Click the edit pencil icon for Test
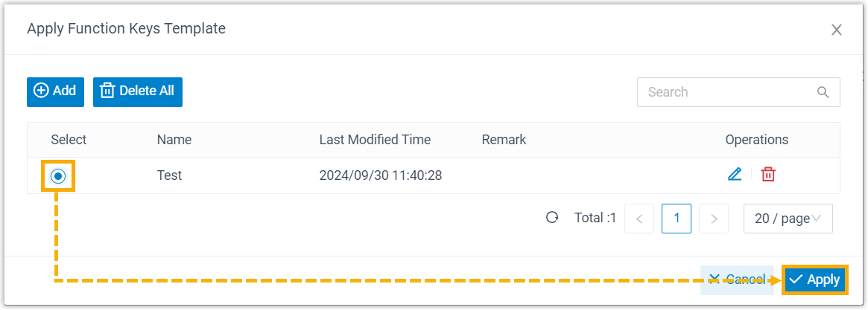Image resolution: width=868 pixels, height=310 pixels. point(735,175)
